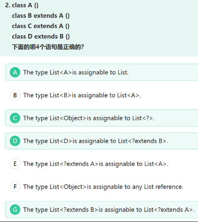Click the 'class D extends B {}' line
Screen dimensions: 198x222
pos(41,37)
